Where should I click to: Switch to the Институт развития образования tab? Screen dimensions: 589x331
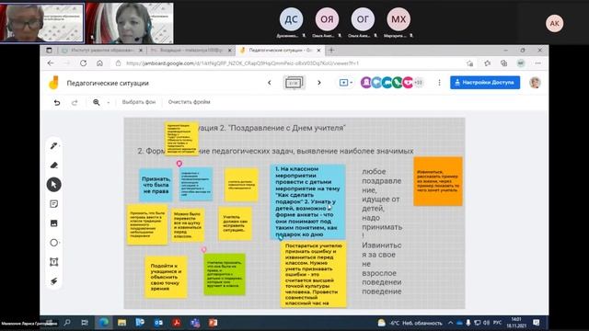(102, 50)
